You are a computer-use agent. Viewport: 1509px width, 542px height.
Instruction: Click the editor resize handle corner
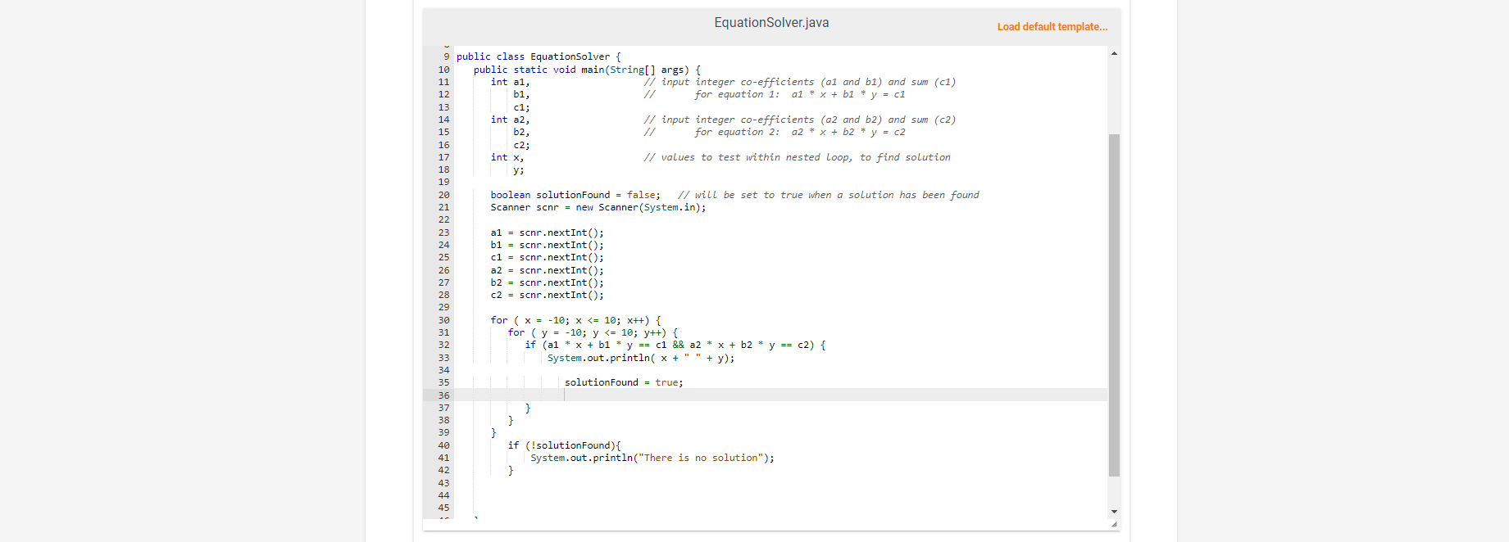pyautogui.click(x=1114, y=524)
